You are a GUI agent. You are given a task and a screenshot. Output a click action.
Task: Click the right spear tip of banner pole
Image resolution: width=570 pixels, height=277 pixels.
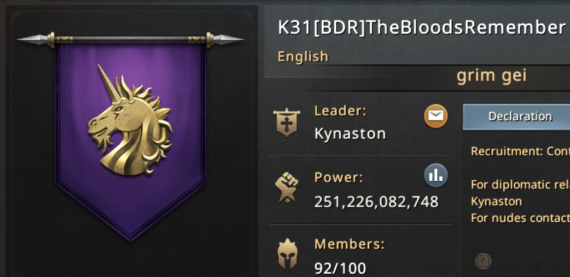(x=229, y=39)
